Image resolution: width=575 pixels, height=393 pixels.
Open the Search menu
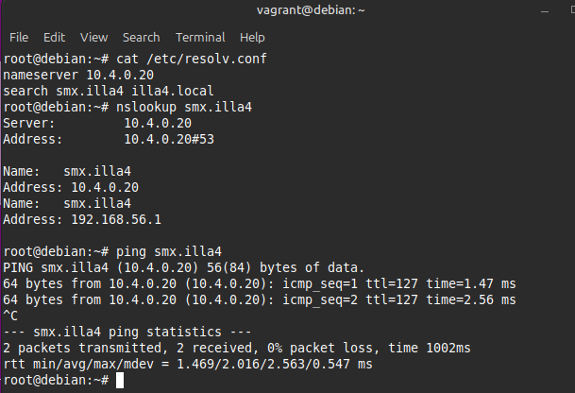(141, 38)
